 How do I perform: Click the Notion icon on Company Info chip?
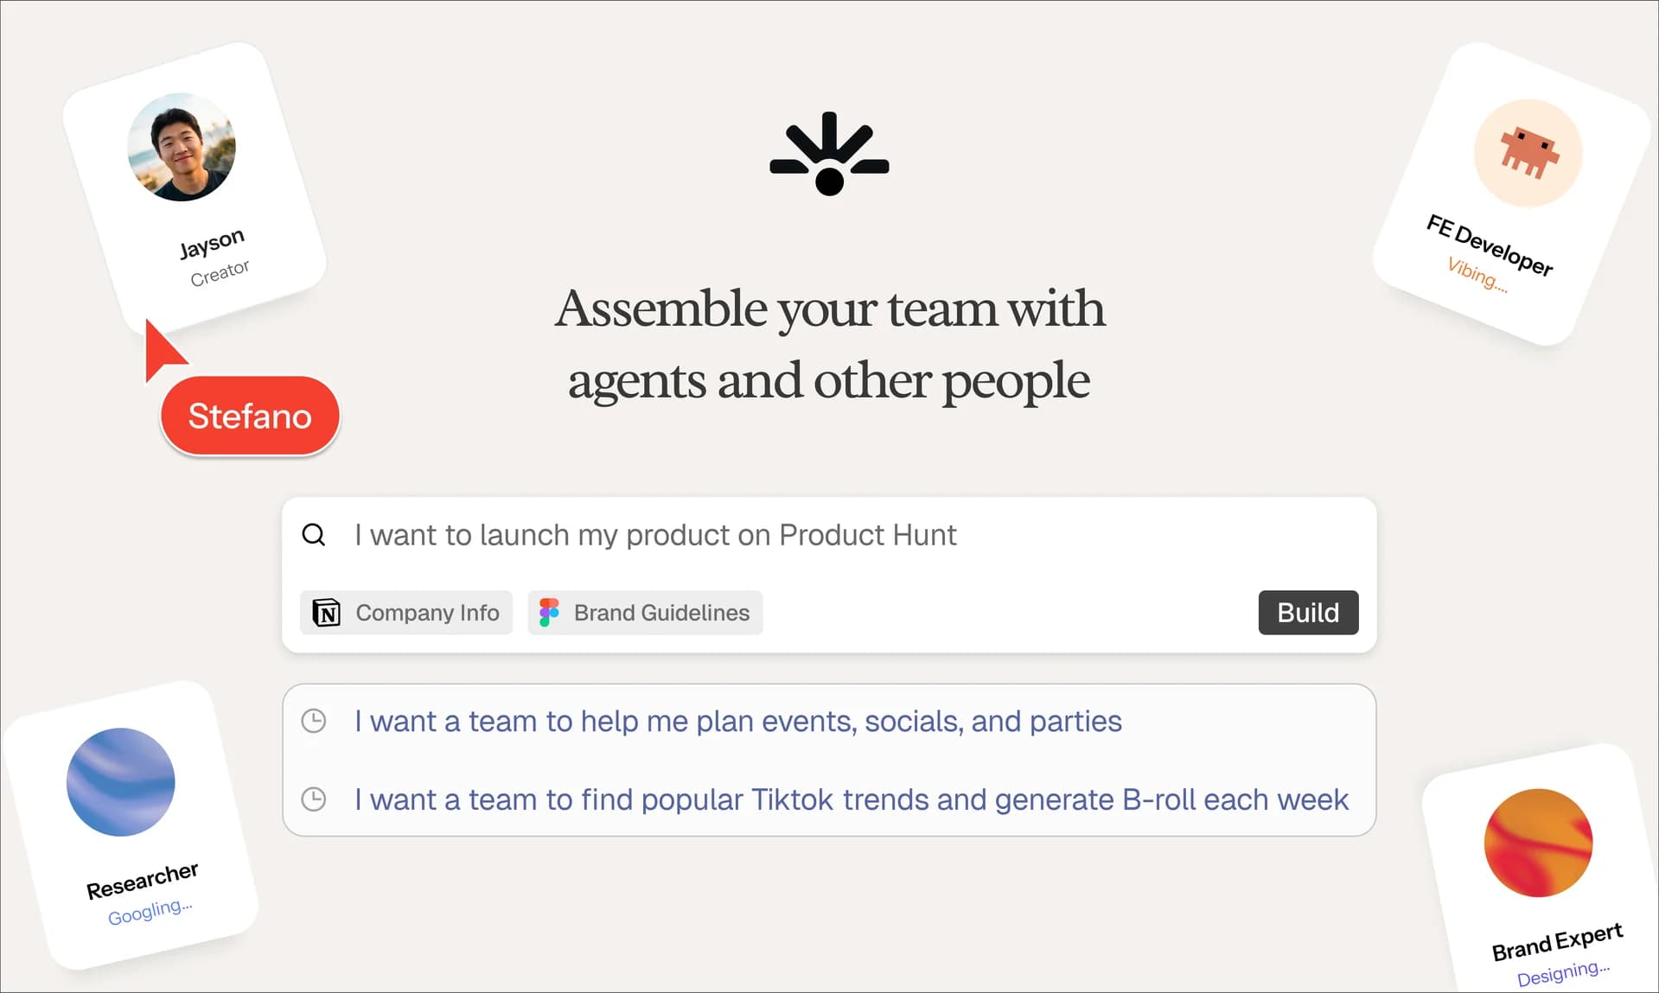pos(324,612)
